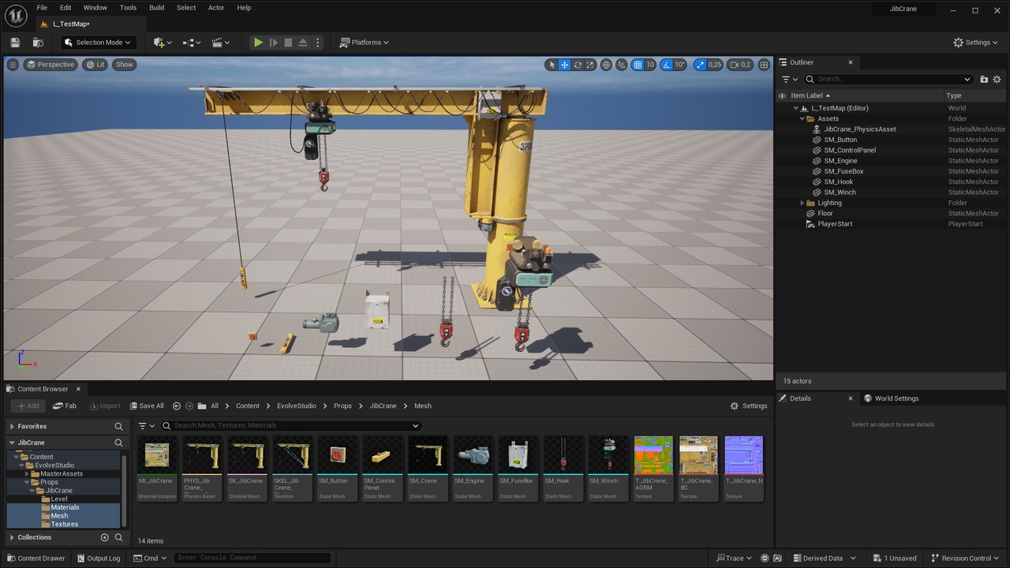Select the Textures folder in tree
Screen dimensions: 1010x568
click(x=65, y=524)
